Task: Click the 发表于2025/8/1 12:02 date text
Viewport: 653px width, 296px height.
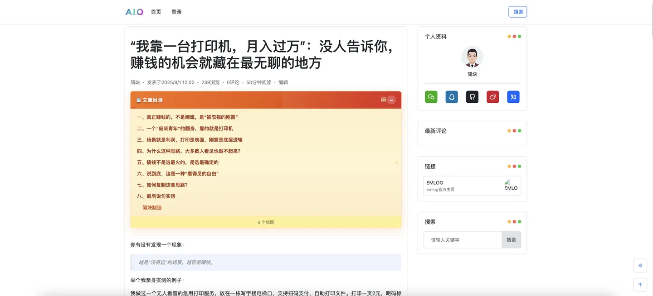Action: (171, 82)
